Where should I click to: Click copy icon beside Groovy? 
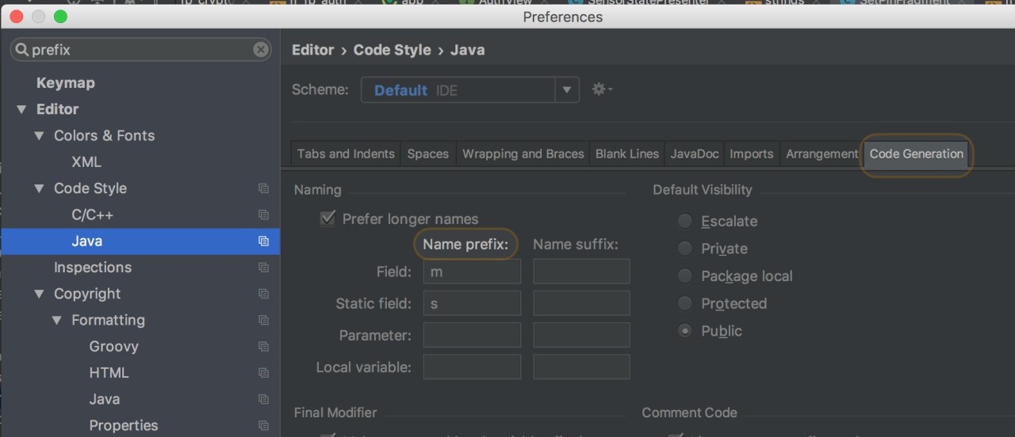click(x=263, y=347)
